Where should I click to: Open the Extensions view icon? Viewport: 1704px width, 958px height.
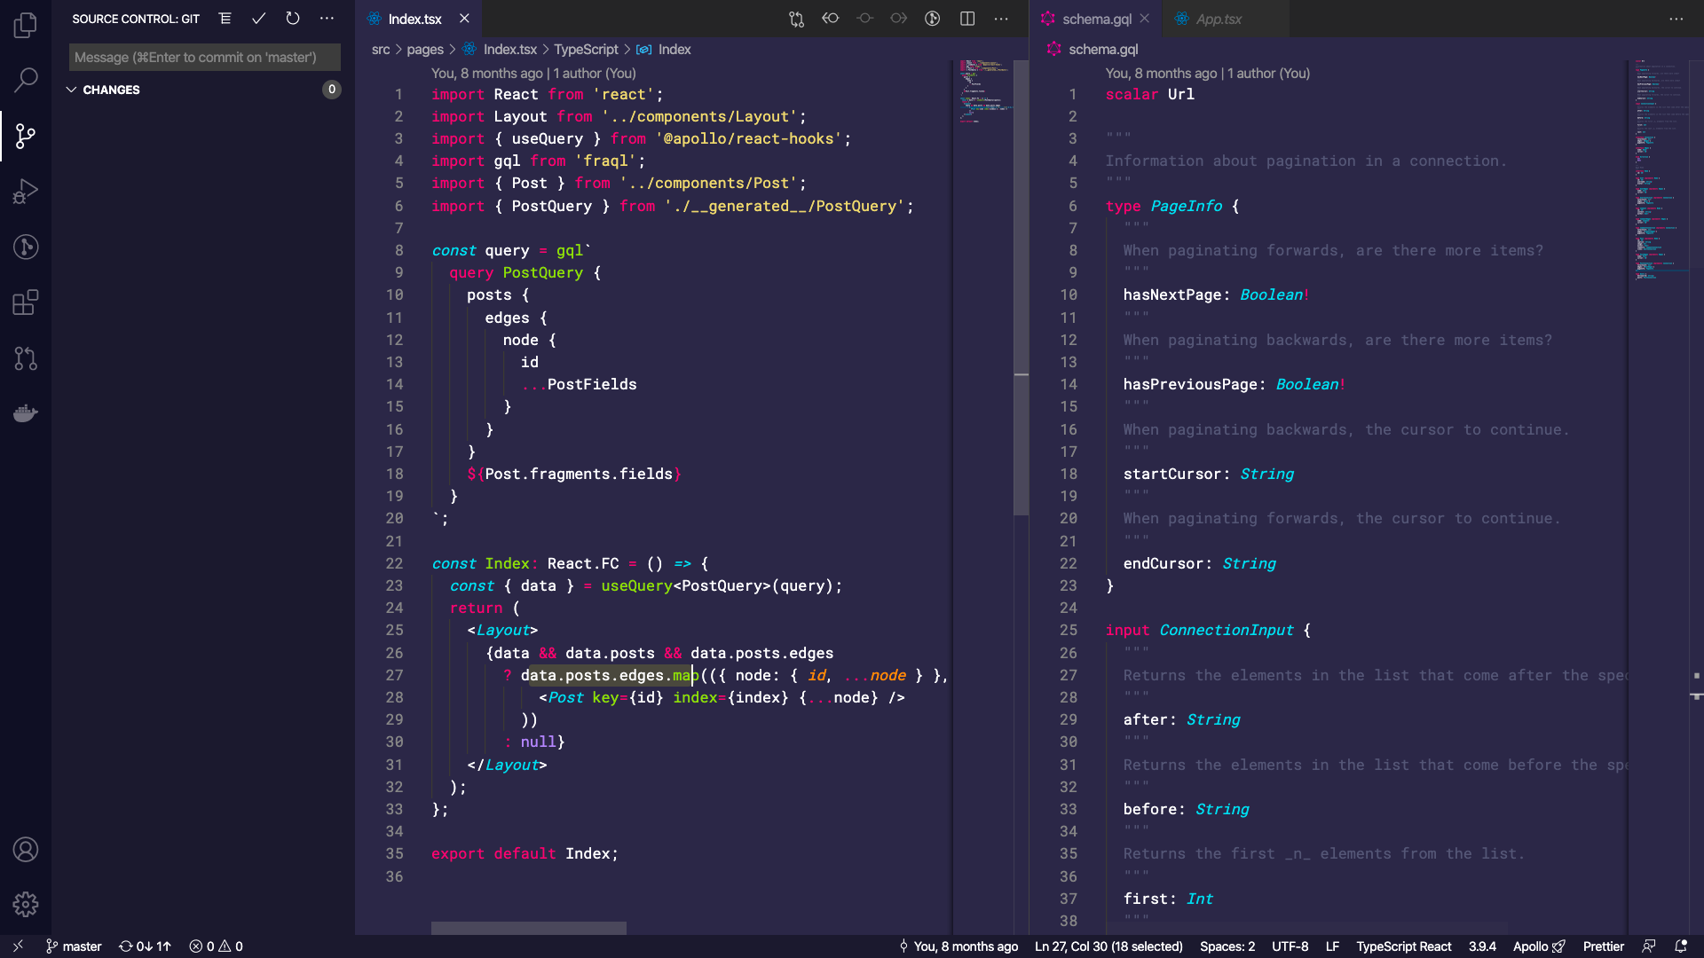pyautogui.click(x=26, y=302)
